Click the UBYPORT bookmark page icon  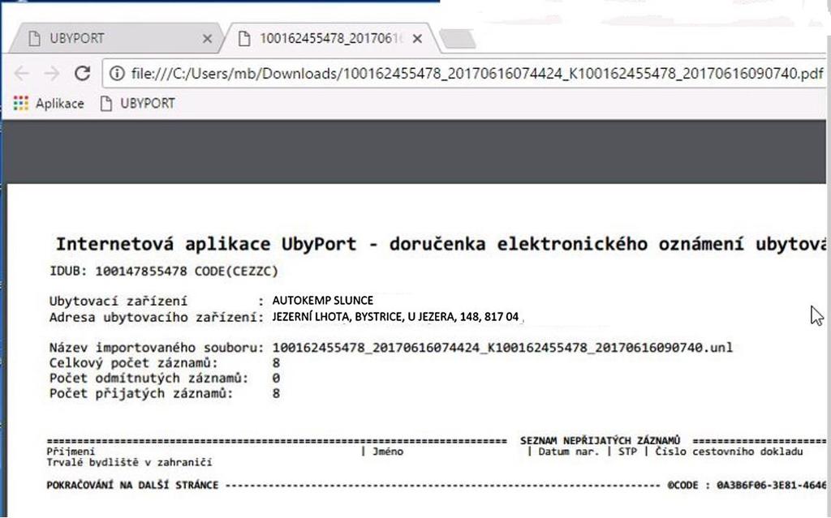click(x=106, y=103)
